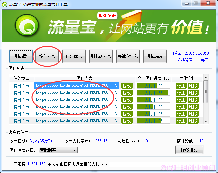Select the highlighted first baidu URL row
This screenshot has width=218, height=173.
click(76, 86)
